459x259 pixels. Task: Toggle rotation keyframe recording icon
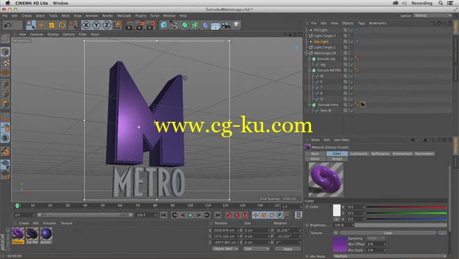(x=272, y=215)
